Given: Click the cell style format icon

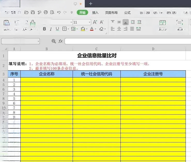Looking at the screenshot, I should pyautogui.click(x=73, y=29).
